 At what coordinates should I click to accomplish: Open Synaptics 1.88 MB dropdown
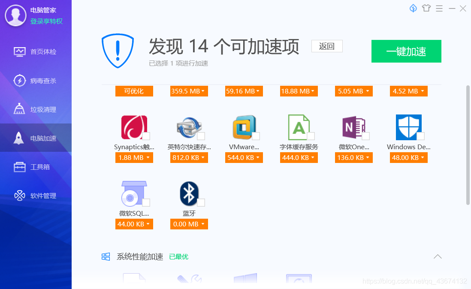click(x=134, y=157)
